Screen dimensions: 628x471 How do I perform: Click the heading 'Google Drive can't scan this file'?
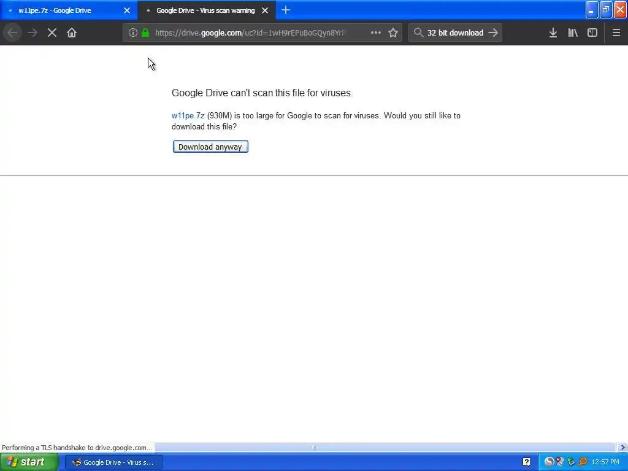(262, 93)
